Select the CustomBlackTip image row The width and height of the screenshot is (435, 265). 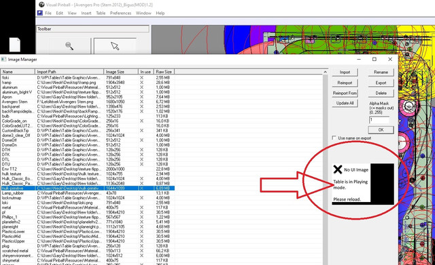click(88, 131)
